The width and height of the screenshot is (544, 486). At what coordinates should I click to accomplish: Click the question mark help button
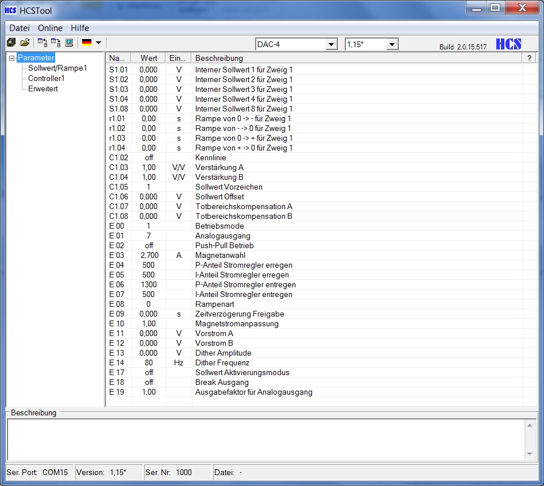click(529, 57)
